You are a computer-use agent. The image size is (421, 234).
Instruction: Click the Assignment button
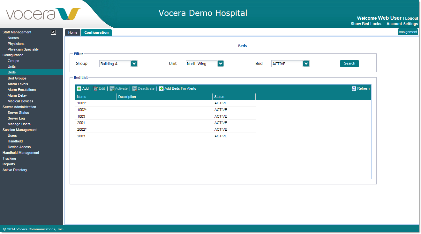pyautogui.click(x=408, y=32)
